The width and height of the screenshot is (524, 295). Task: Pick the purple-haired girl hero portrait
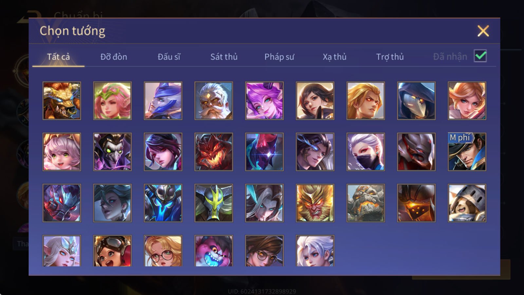(x=264, y=101)
